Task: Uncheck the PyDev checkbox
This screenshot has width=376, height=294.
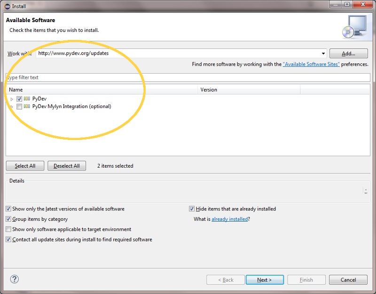Action: (19, 99)
